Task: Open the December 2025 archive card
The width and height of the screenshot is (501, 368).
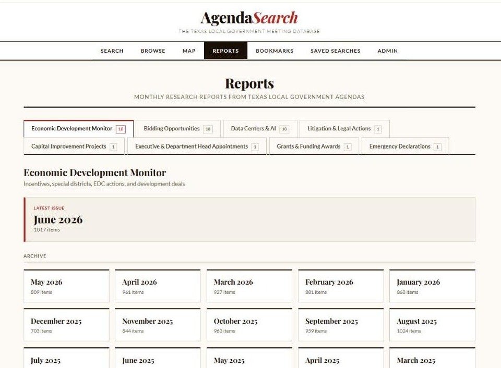Action: (66, 325)
